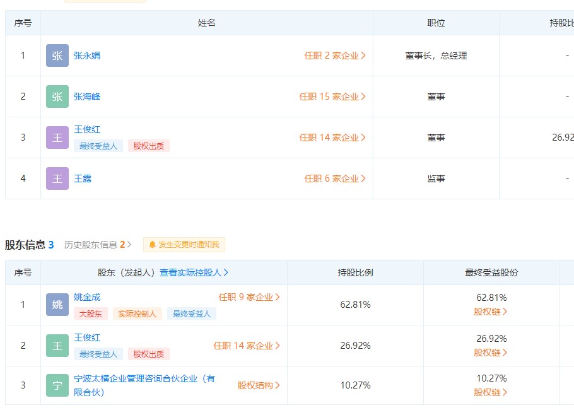Click the 大股东 tag under 姚金成
574x415 pixels.
[90, 313]
